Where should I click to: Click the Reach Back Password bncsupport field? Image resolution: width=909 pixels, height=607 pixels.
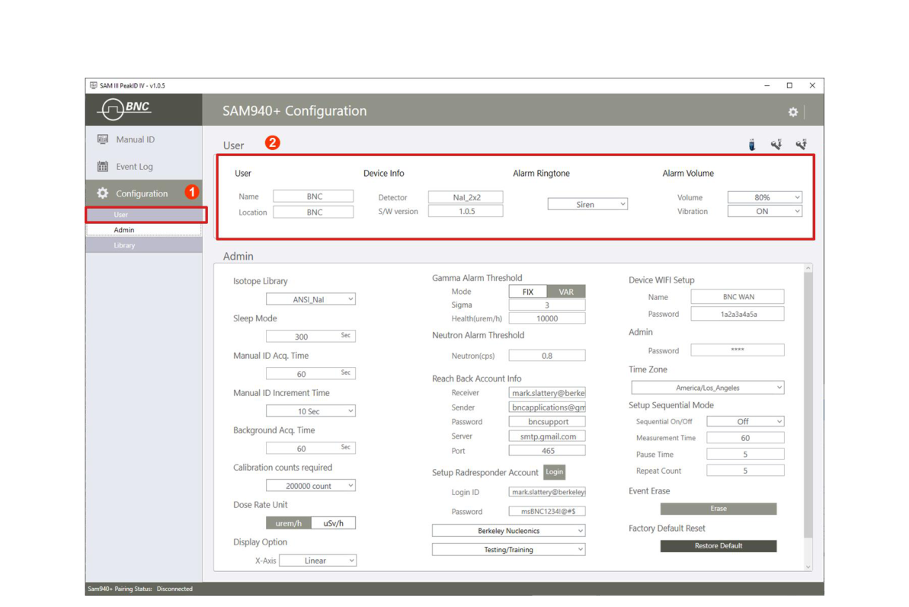pyautogui.click(x=546, y=422)
